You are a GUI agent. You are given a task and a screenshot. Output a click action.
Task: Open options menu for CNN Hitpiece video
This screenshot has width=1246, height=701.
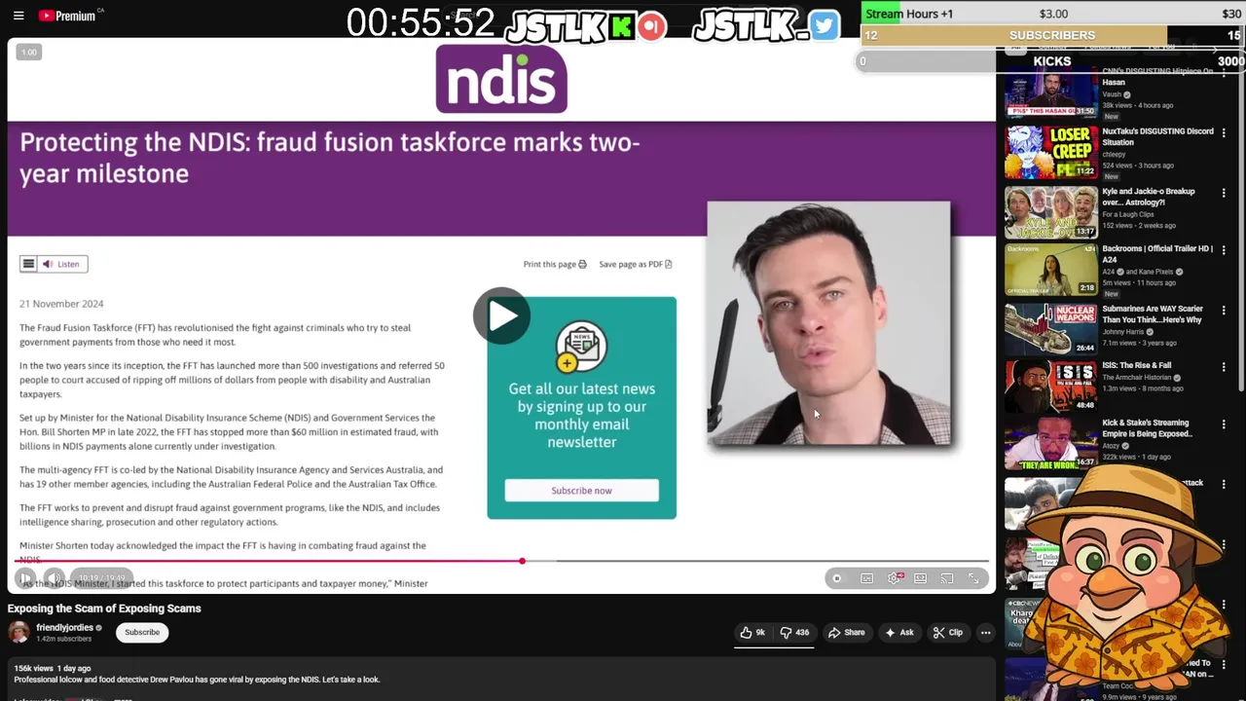point(1224,73)
